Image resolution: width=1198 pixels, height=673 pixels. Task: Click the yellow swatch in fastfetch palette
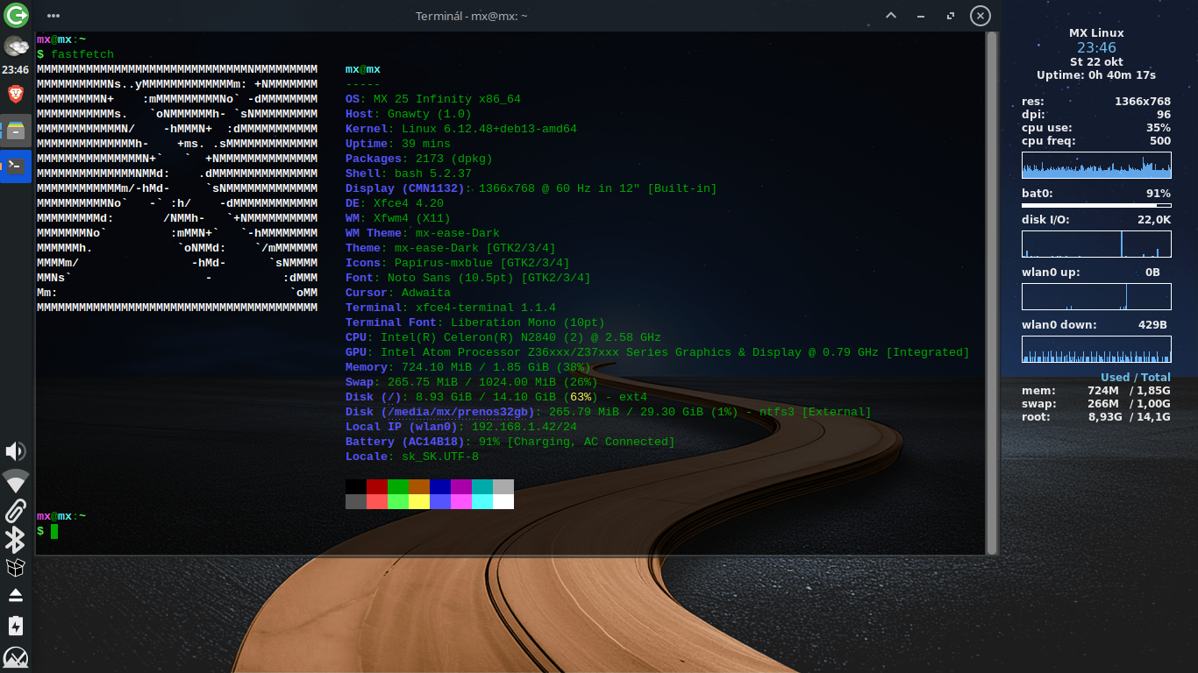(x=419, y=501)
